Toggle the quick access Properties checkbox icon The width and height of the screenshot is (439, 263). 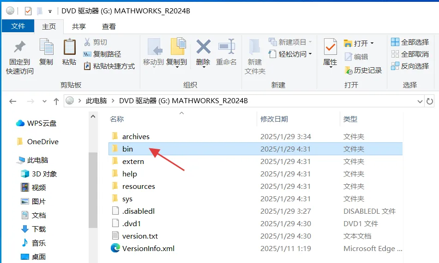[x=28, y=11]
